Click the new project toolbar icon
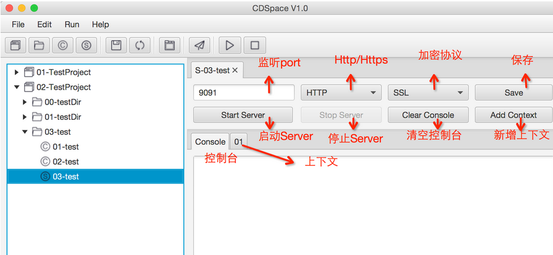The width and height of the screenshot is (553, 255). point(16,45)
